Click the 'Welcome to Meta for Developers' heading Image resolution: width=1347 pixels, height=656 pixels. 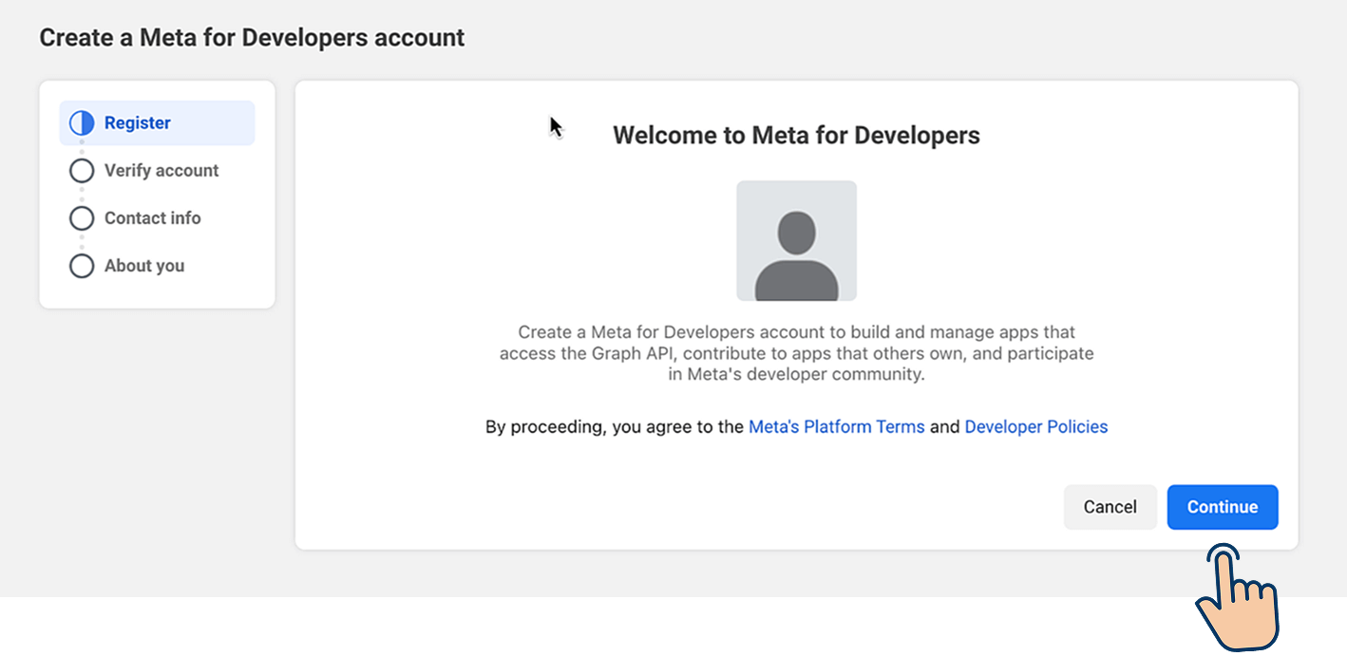point(797,135)
